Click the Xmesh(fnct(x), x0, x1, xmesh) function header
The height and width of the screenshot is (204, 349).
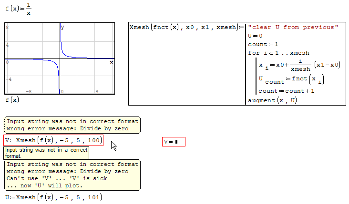(x=183, y=28)
